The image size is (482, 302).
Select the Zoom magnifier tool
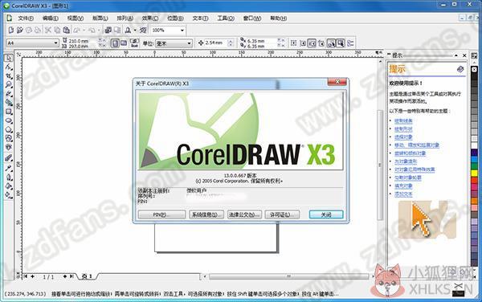[9, 84]
